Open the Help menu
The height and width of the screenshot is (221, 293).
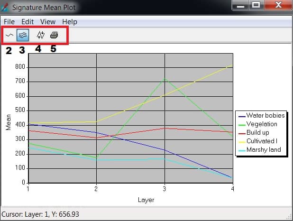click(x=70, y=22)
